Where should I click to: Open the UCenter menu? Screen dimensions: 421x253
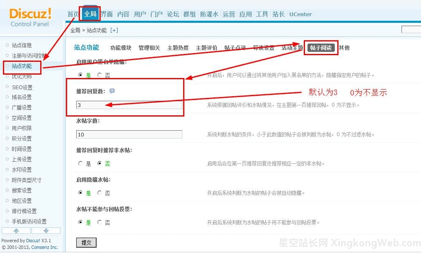(300, 14)
